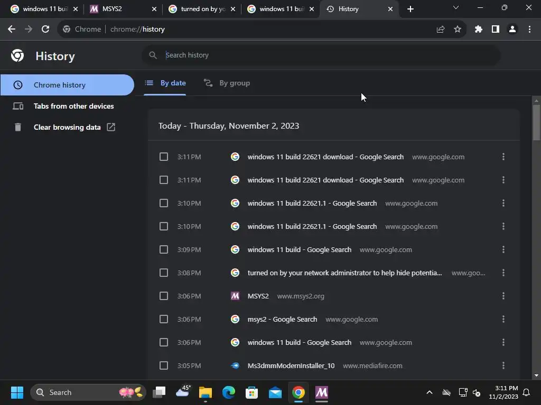Open the msys2 - Google Search link
This screenshot has height=405, width=541.
[x=282, y=319]
